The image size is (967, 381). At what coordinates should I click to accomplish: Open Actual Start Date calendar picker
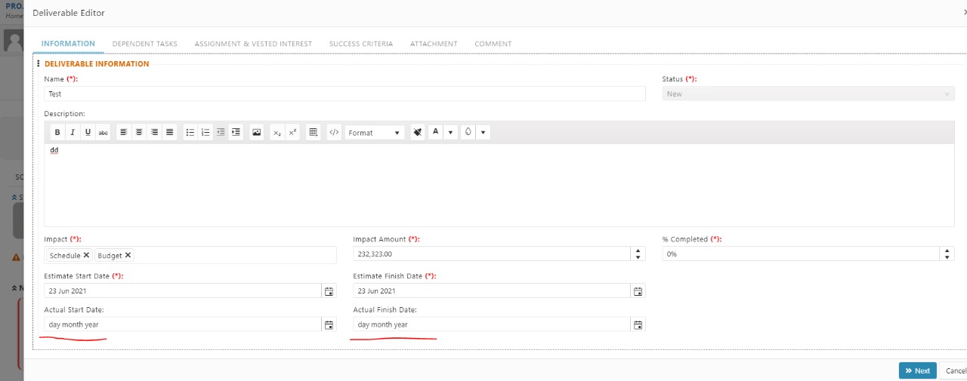[329, 324]
